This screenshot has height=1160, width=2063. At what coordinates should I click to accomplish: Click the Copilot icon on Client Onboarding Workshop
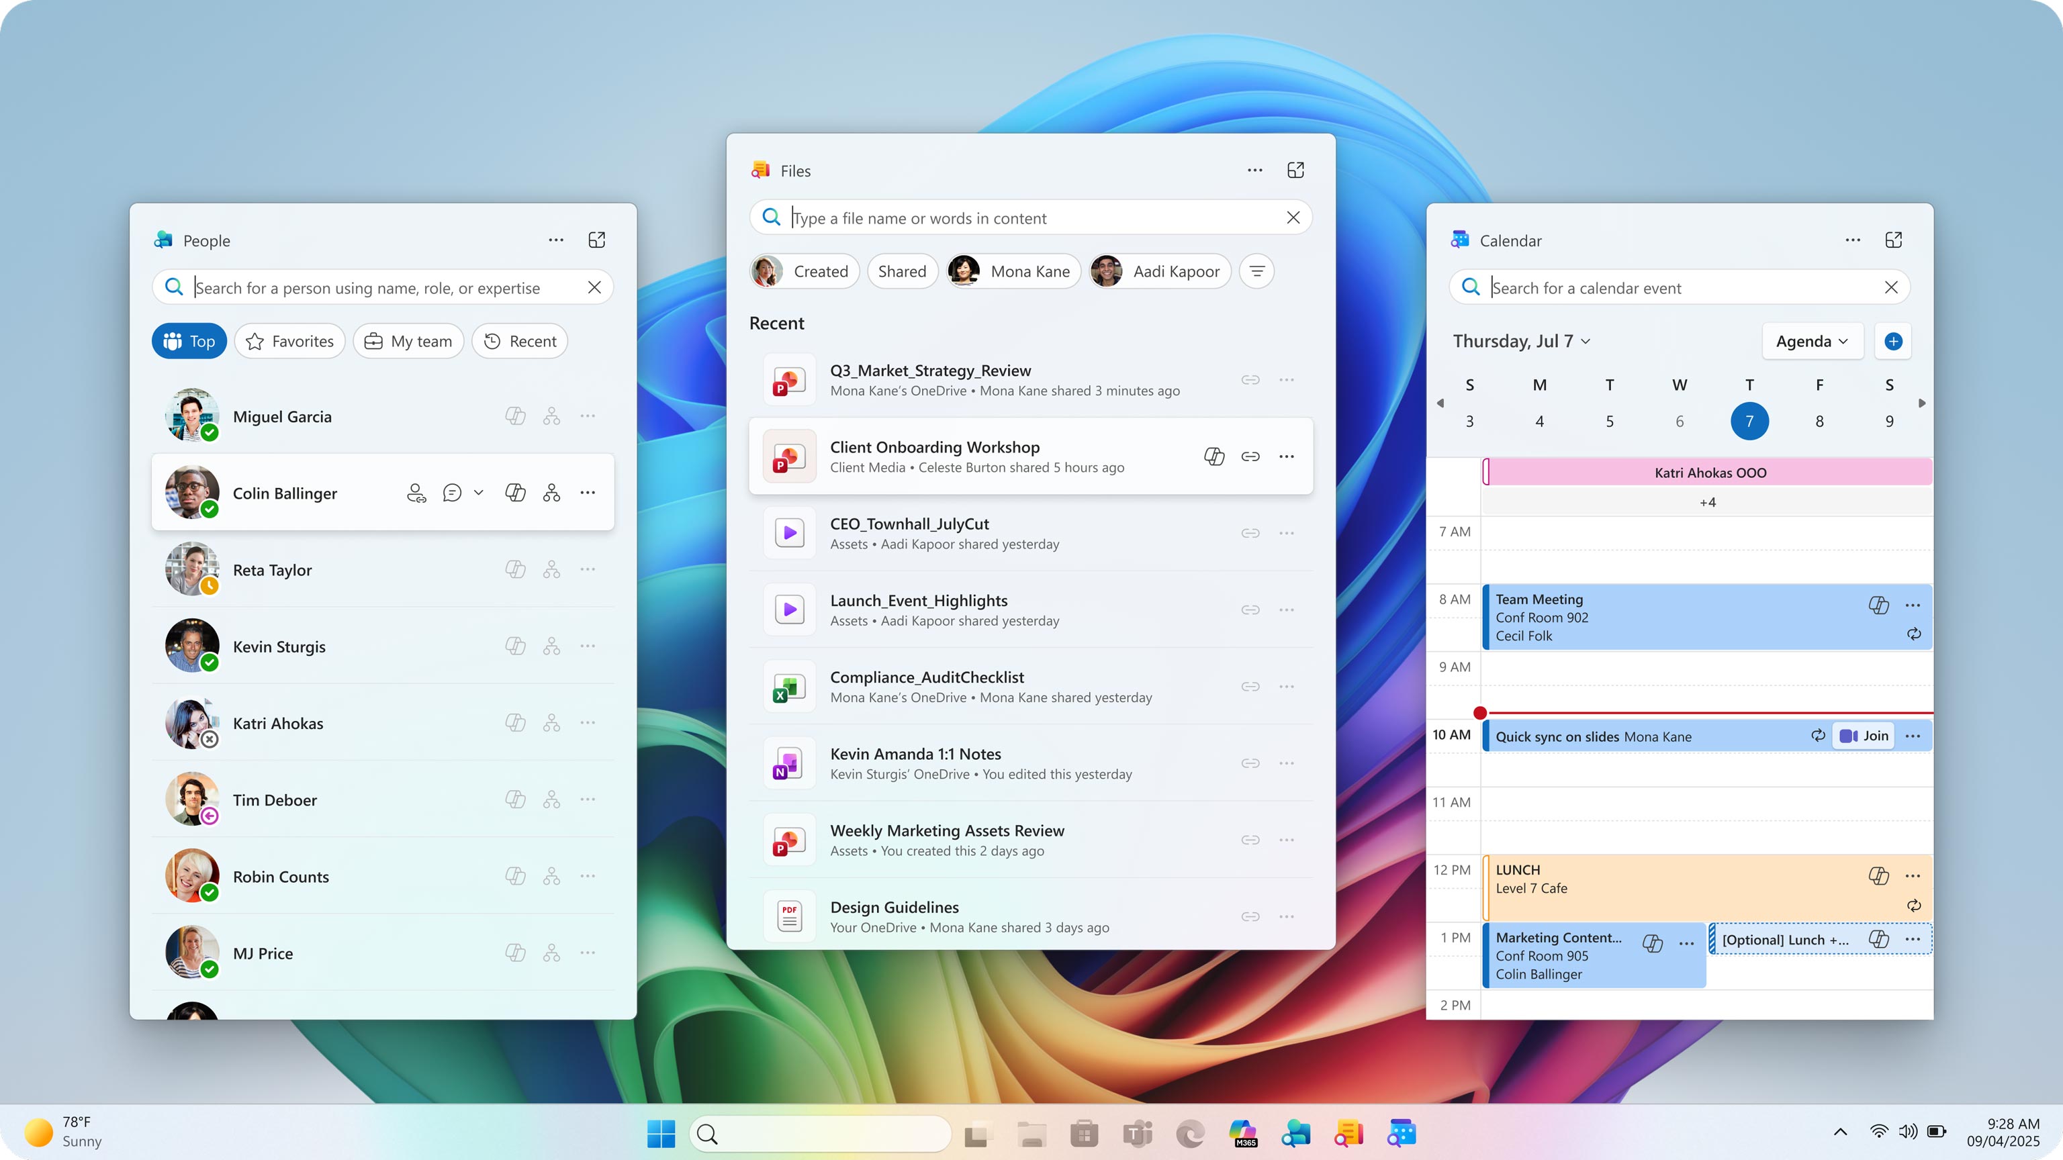(x=1214, y=456)
